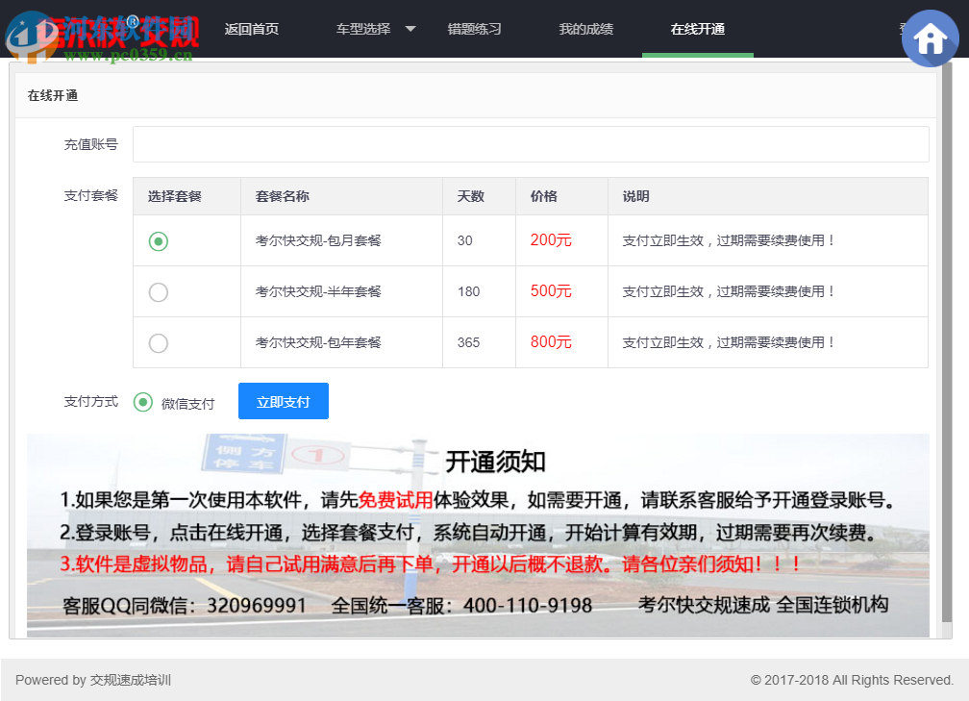This screenshot has width=969, height=701.
Task: Click the customer service QQ number 320969991
Action: tap(256, 605)
